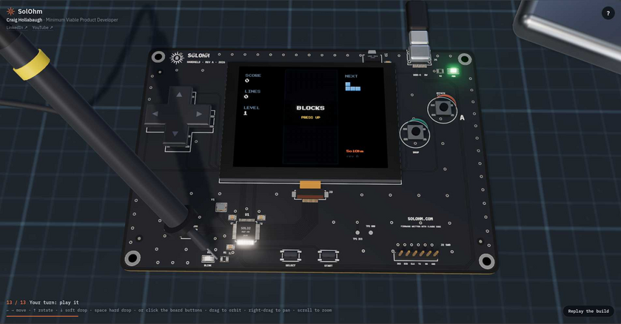Click the glowing green power LED

tap(453, 71)
